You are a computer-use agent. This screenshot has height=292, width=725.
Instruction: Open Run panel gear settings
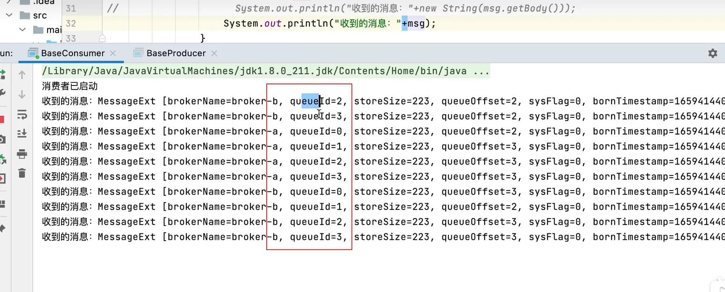pyautogui.click(x=712, y=53)
